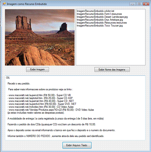Screen dimensions: 151x152
Task: Click the supercd.htm line in the text box
Action: click(x=39, y=95)
